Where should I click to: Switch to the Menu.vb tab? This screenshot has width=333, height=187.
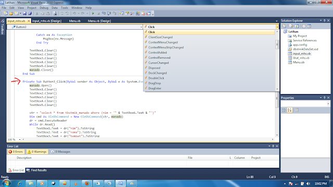pyautogui.click(x=74, y=21)
